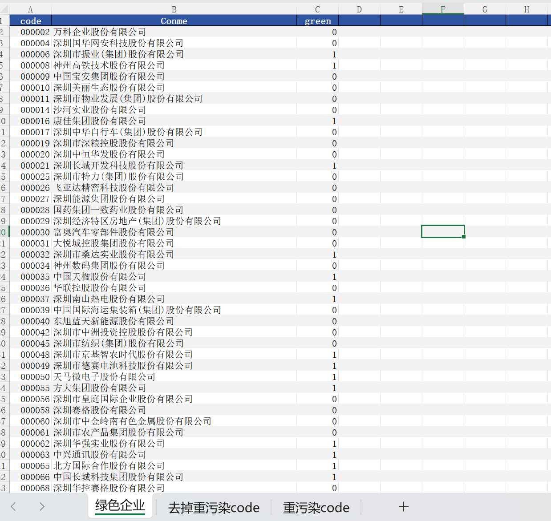
Task: Select cell 神州高铁技术股份有限公司
Action: [x=174, y=65]
